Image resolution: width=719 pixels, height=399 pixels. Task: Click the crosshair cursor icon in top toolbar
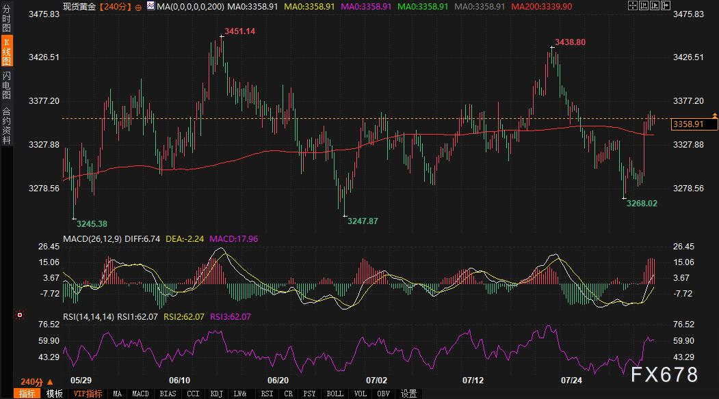point(631,5)
